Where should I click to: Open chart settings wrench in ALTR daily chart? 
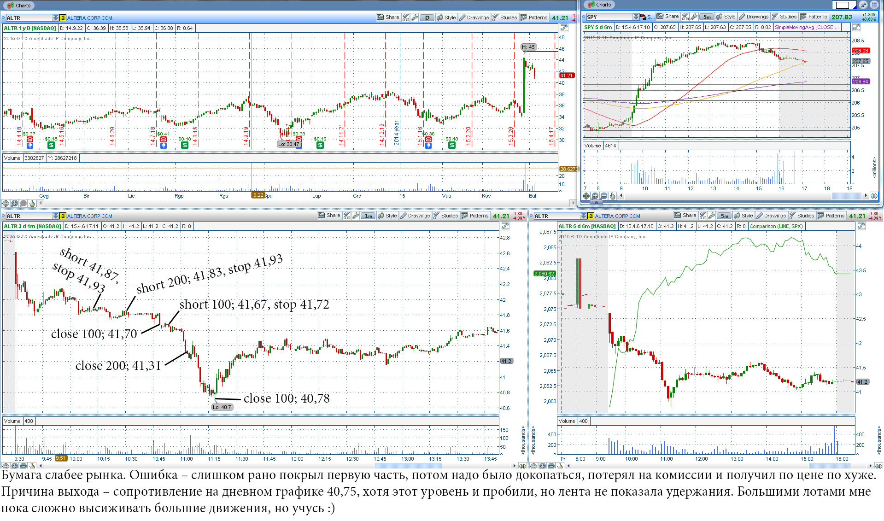click(414, 18)
